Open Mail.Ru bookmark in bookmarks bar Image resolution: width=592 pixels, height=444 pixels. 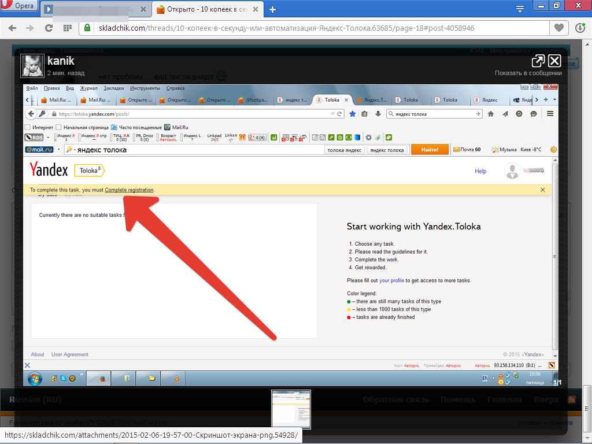click(x=176, y=127)
